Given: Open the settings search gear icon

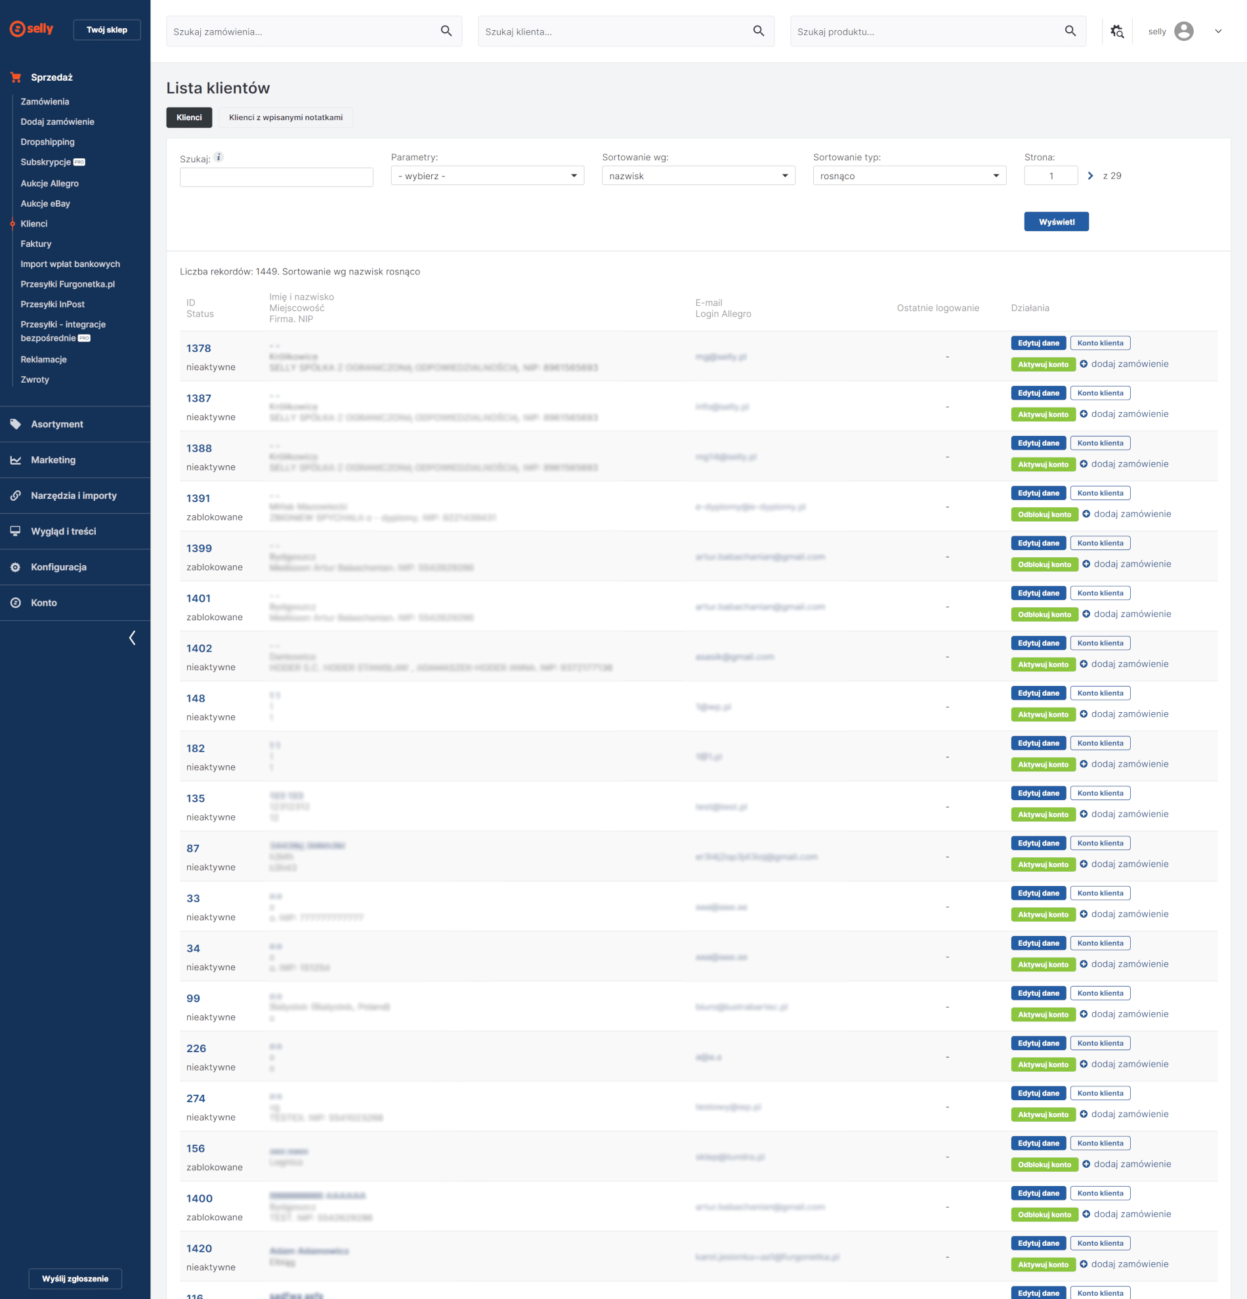Looking at the screenshot, I should coord(1117,31).
